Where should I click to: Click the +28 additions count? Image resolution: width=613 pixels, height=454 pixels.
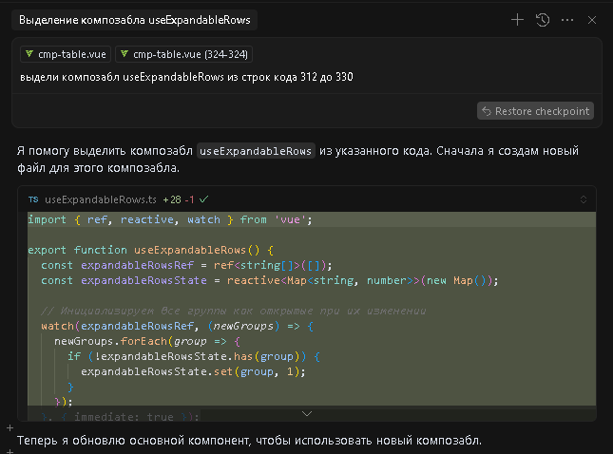click(x=172, y=199)
